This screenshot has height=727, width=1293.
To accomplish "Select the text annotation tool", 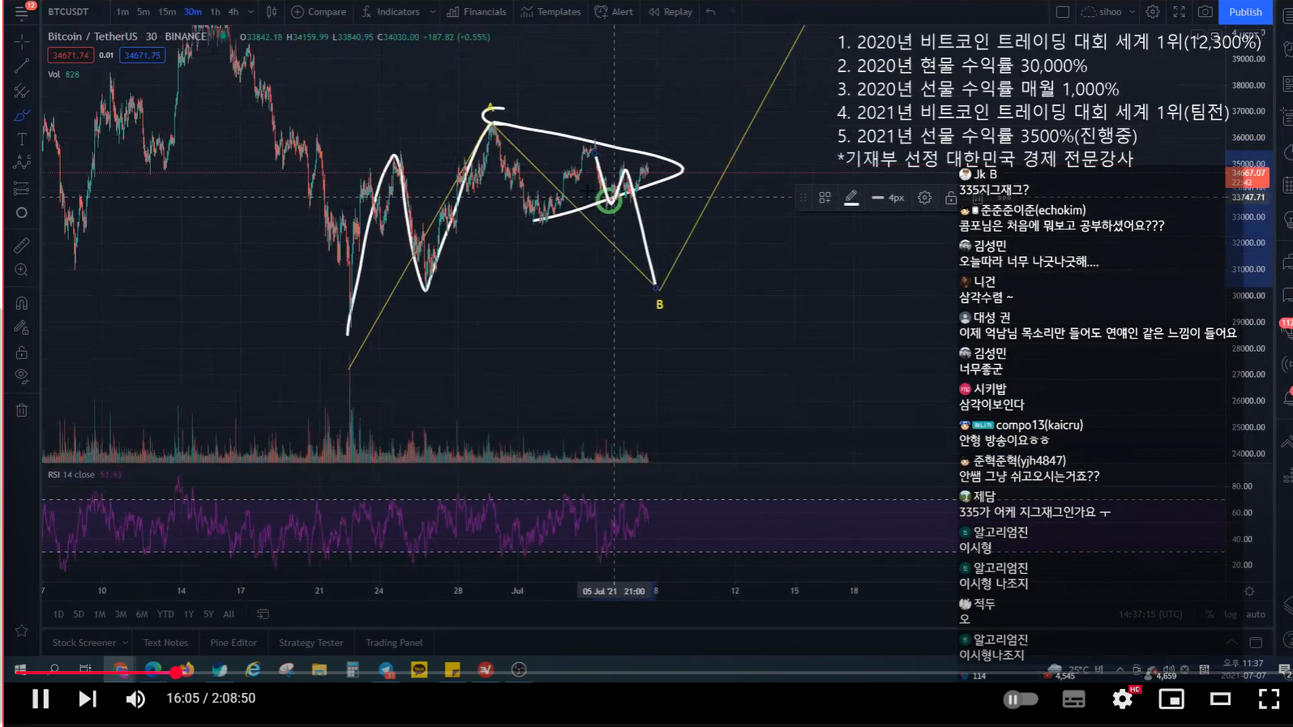I will [22, 139].
